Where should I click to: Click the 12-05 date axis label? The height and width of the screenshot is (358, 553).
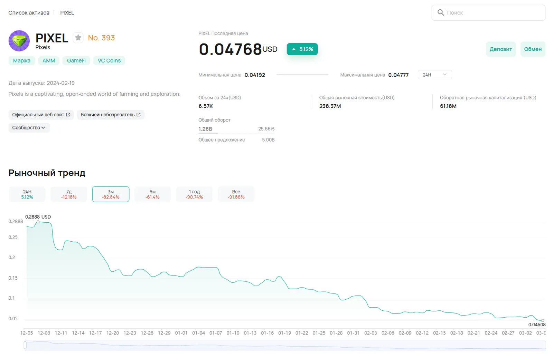27,333
